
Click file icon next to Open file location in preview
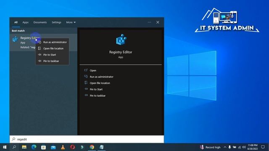tap(86, 83)
